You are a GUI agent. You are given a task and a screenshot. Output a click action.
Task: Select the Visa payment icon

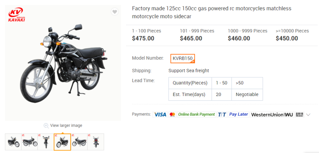tap(160, 115)
